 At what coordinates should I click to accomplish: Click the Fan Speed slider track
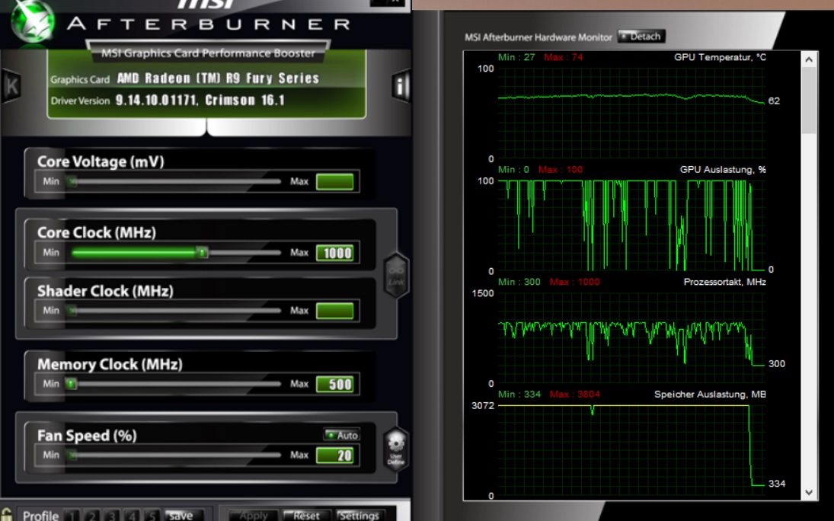click(x=175, y=455)
